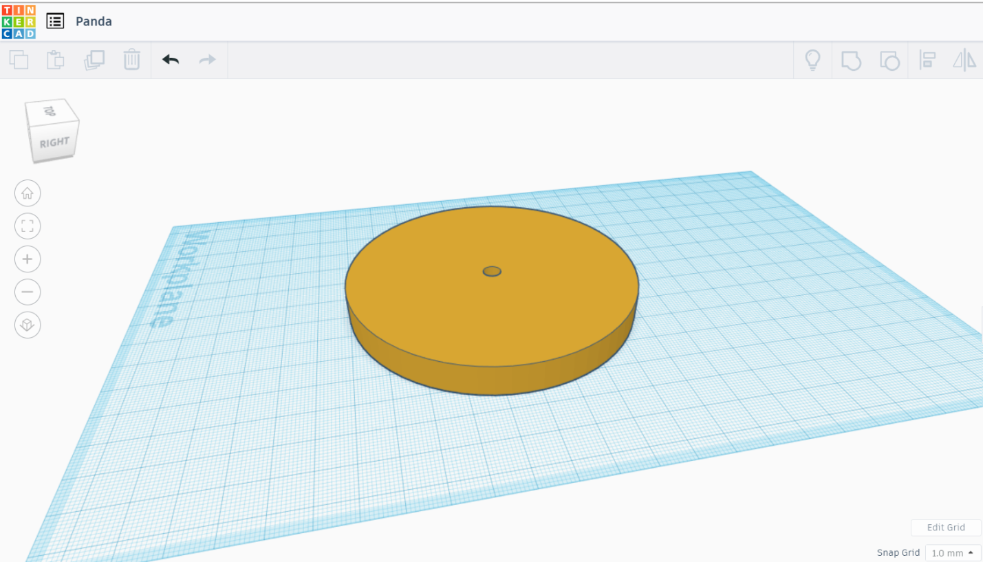The height and width of the screenshot is (562, 983).
Task: Click the TOP face of view cube
Action: [x=50, y=111]
